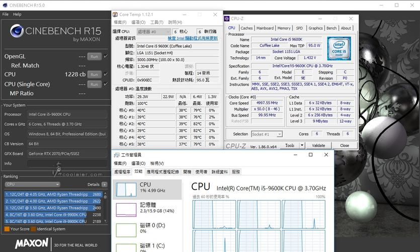Switch to Task Manager 應用程式歷程記錄 tab
This screenshot has width=420, height=252.
click(x=163, y=172)
